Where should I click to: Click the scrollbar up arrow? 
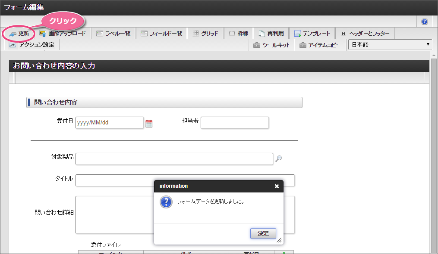pos(434,55)
